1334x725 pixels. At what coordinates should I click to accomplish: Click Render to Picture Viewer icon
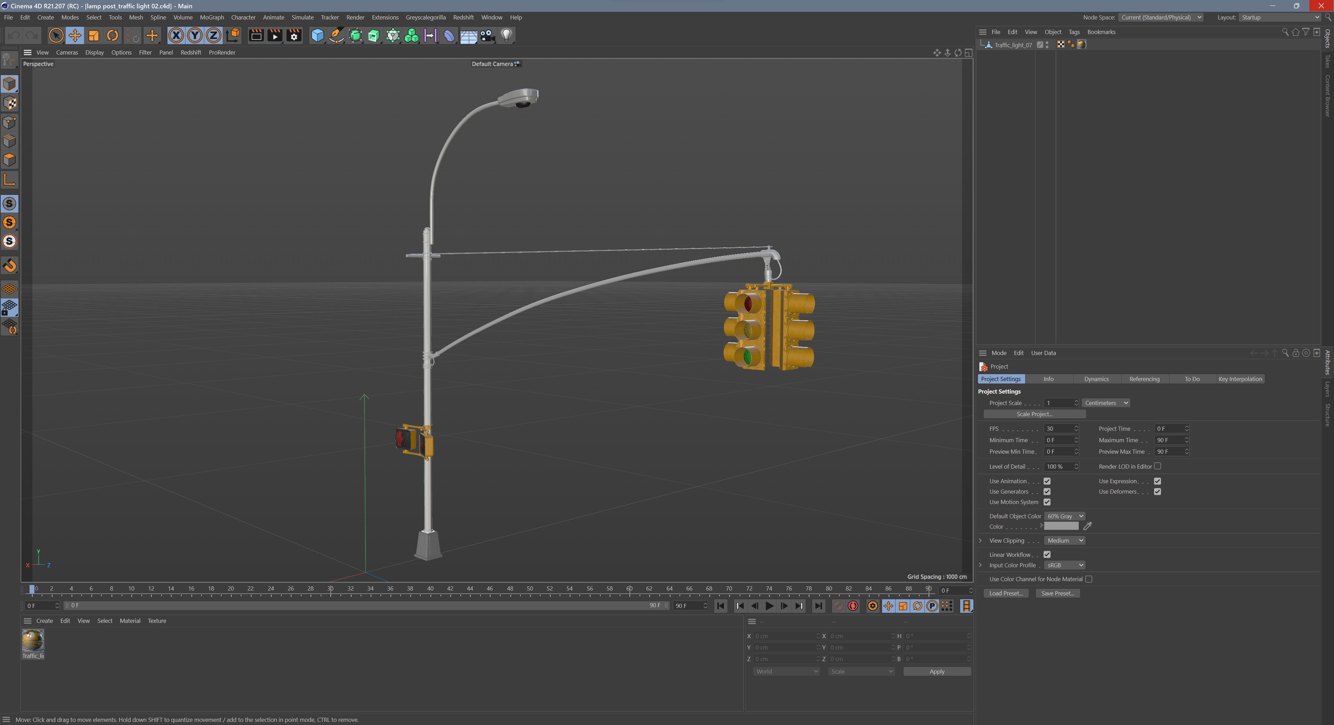pos(275,35)
